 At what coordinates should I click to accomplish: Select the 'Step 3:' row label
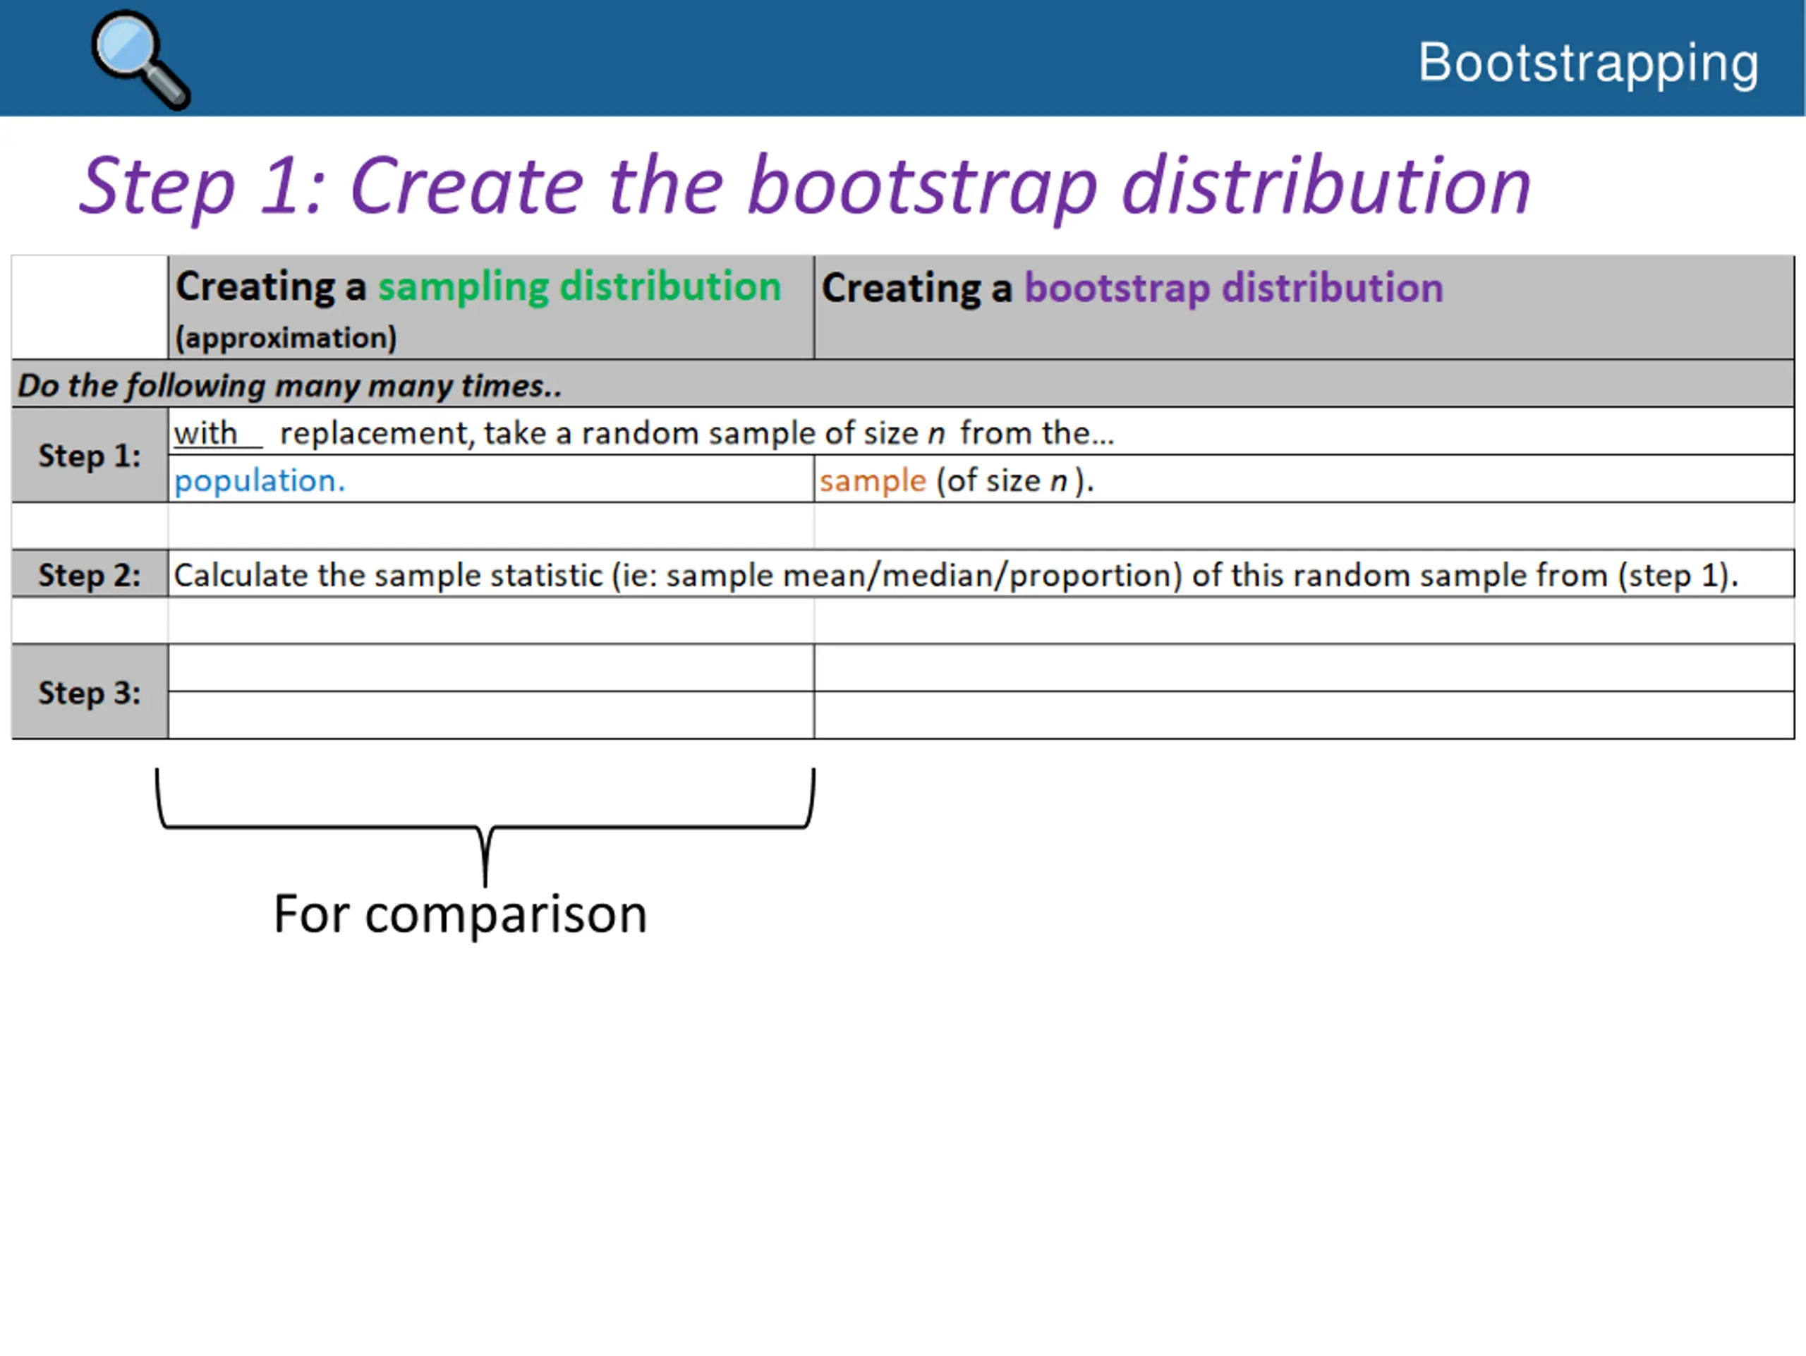[90, 692]
